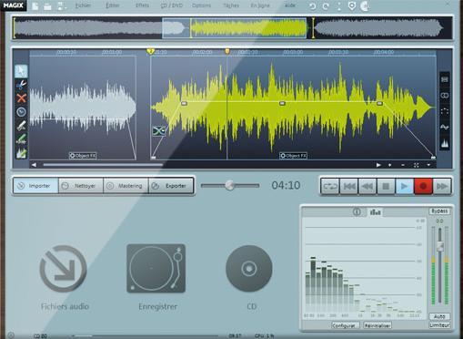Click the volume curve icon in right toolbar
This screenshot has width=463, height=339.
click(x=445, y=128)
